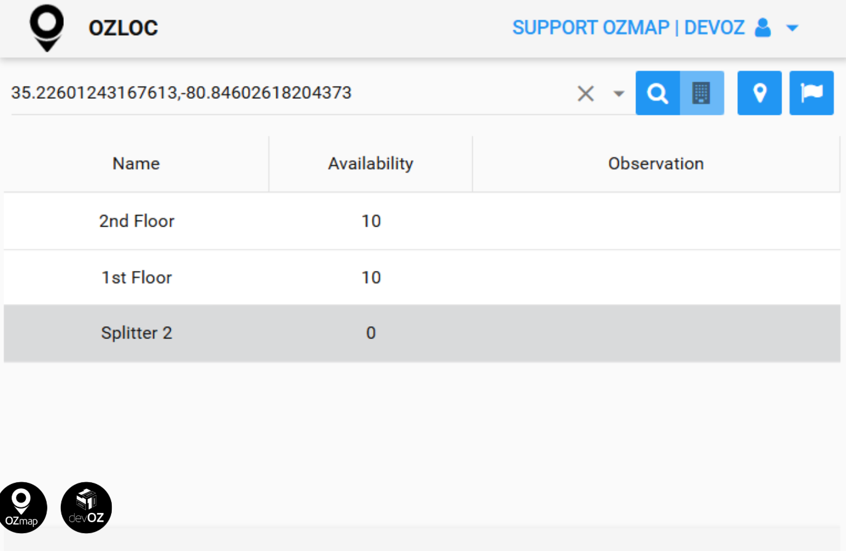Viewport: 846px width, 551px height.
Task: Expand the search field suggestions dropdown arrow
Action: 619,94
